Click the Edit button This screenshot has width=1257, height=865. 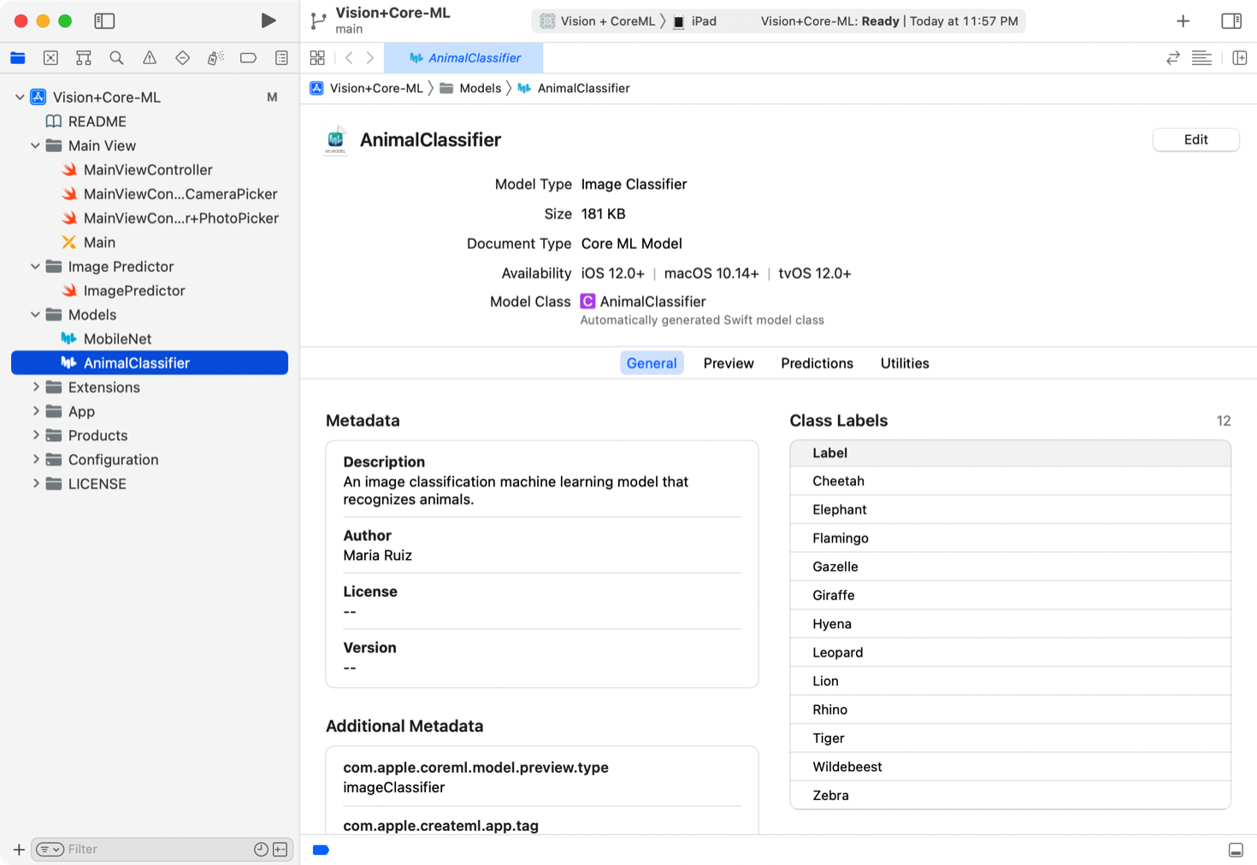1195,140
